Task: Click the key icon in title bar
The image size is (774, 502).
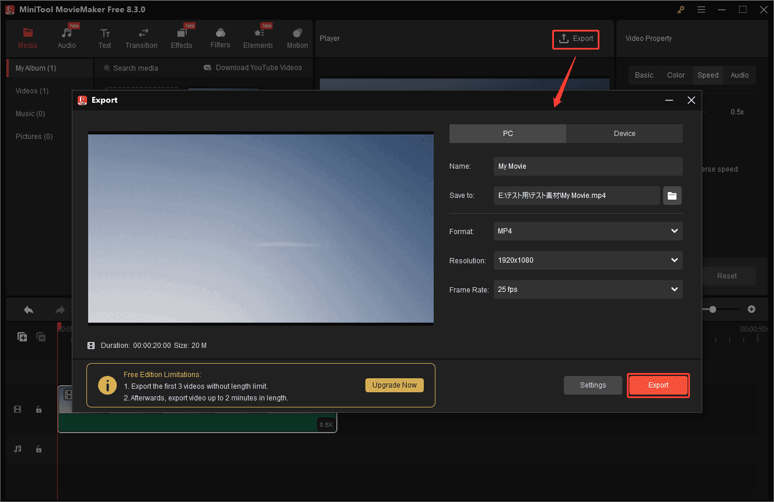Action: 681,9
